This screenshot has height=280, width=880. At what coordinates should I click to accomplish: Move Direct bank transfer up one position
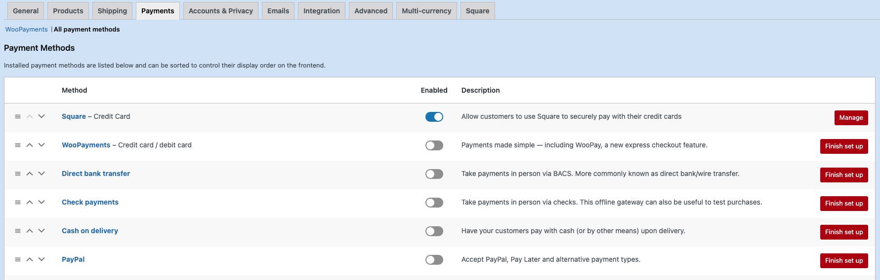click(x=30, y=174)
